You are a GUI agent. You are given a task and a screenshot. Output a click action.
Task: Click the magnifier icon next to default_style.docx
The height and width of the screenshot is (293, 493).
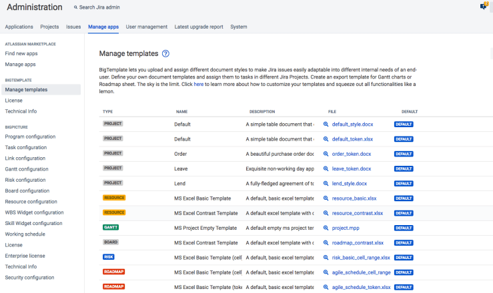point(326,124)
